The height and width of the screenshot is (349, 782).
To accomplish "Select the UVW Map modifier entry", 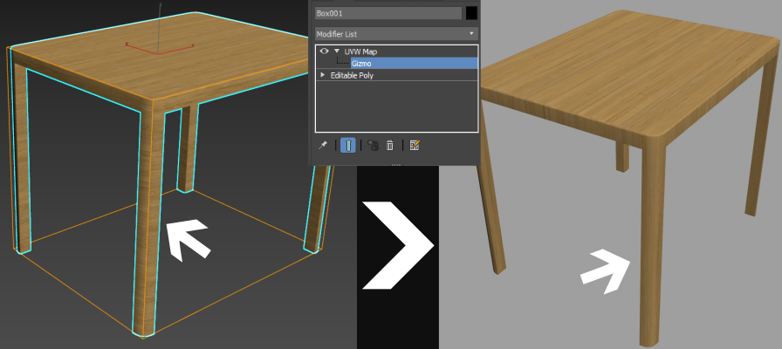I will [x=361, y=51].
